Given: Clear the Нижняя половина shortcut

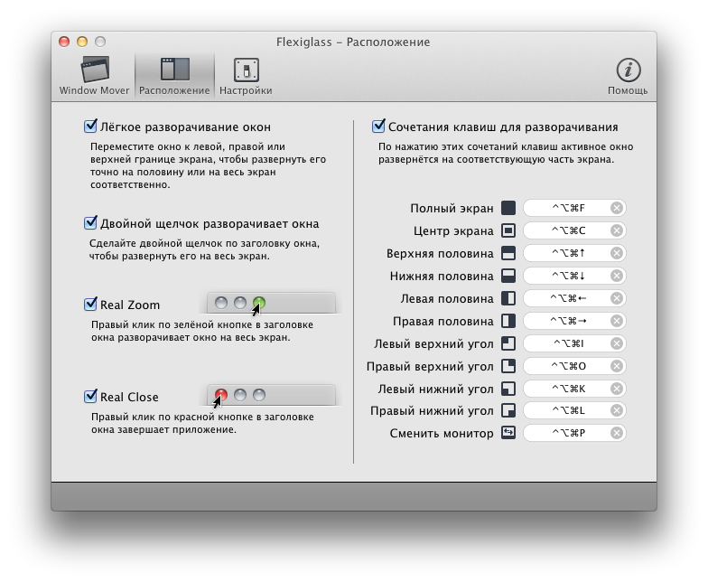Looking at the screenshot, I should [x=616, y=276].
